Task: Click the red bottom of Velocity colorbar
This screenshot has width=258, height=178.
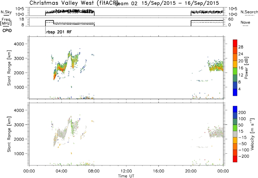Action: pyautogui.click(x=235, y=159)
